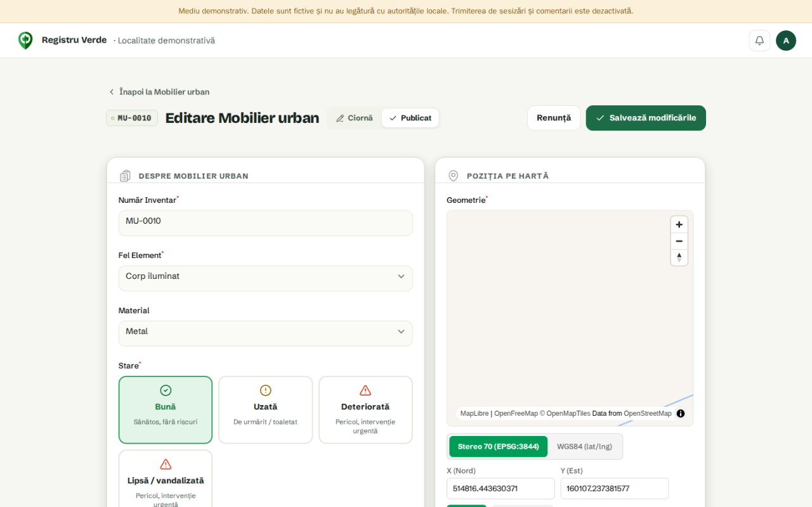Set status to Publicat
812x507 pixels.
coord(410,118)
